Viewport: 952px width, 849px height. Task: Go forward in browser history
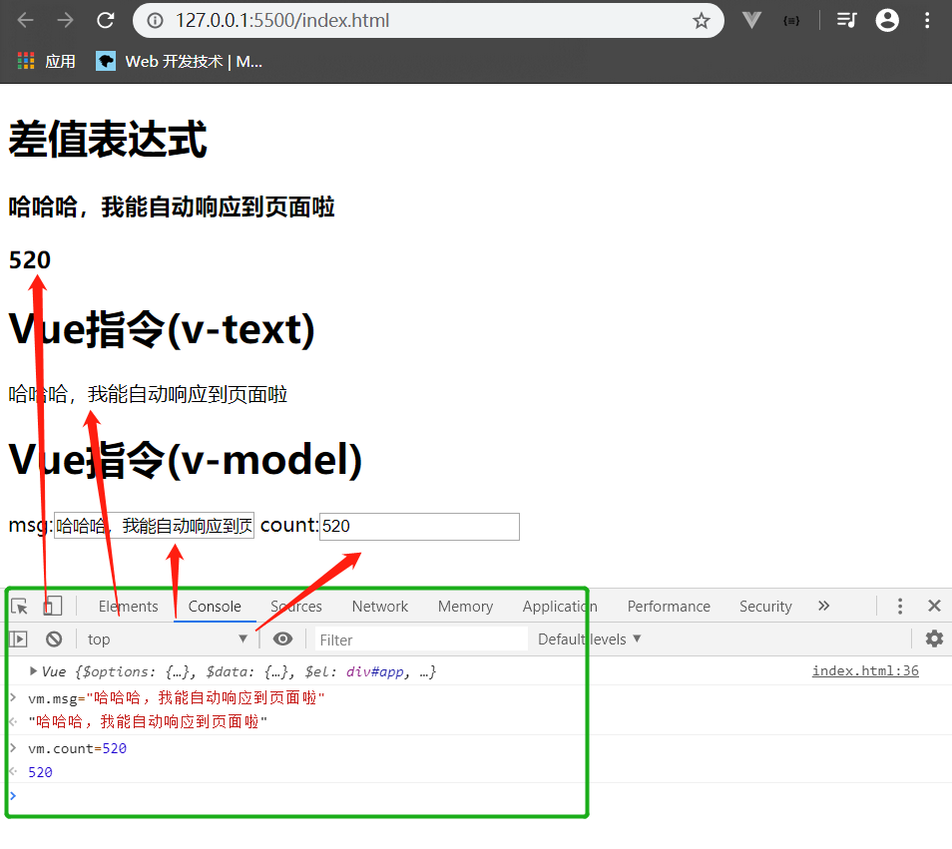65,21
